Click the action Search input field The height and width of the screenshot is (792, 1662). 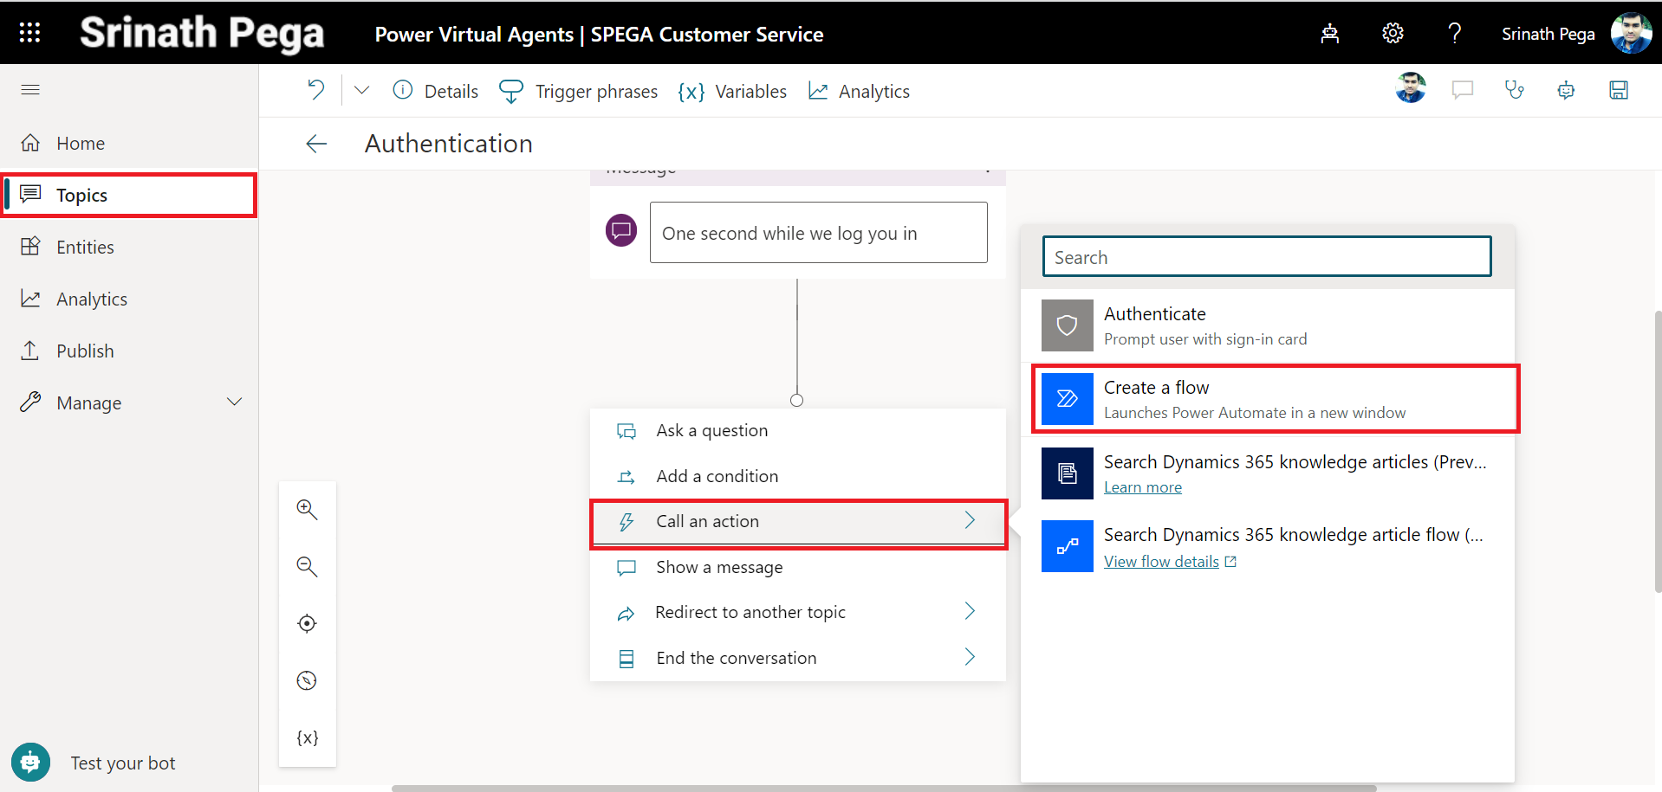point(1266,257)
